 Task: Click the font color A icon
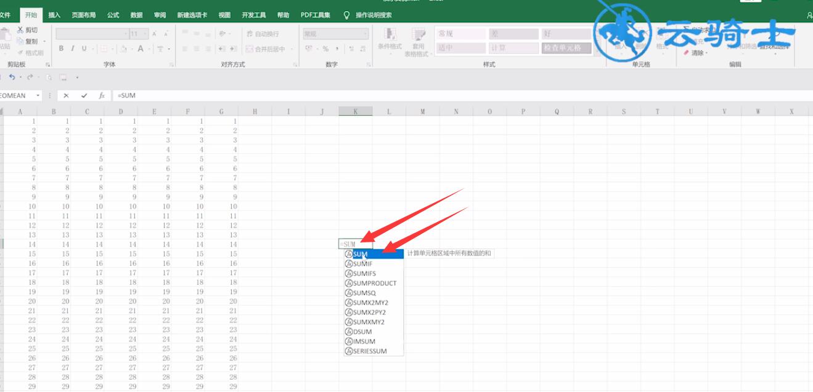pos(141,49)
